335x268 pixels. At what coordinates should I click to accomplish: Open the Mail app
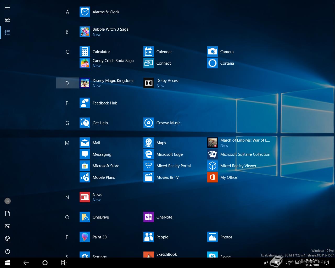tap(110, 143)
